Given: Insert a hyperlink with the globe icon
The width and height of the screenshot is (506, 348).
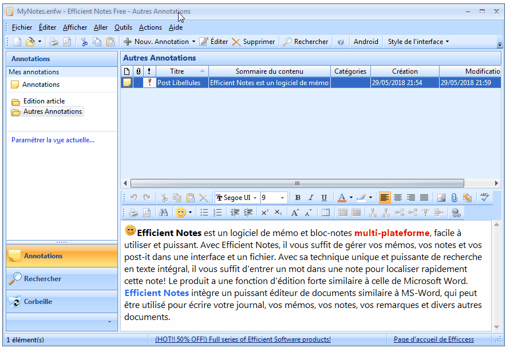Looking at the screenshot, I should tap(456, 213).
